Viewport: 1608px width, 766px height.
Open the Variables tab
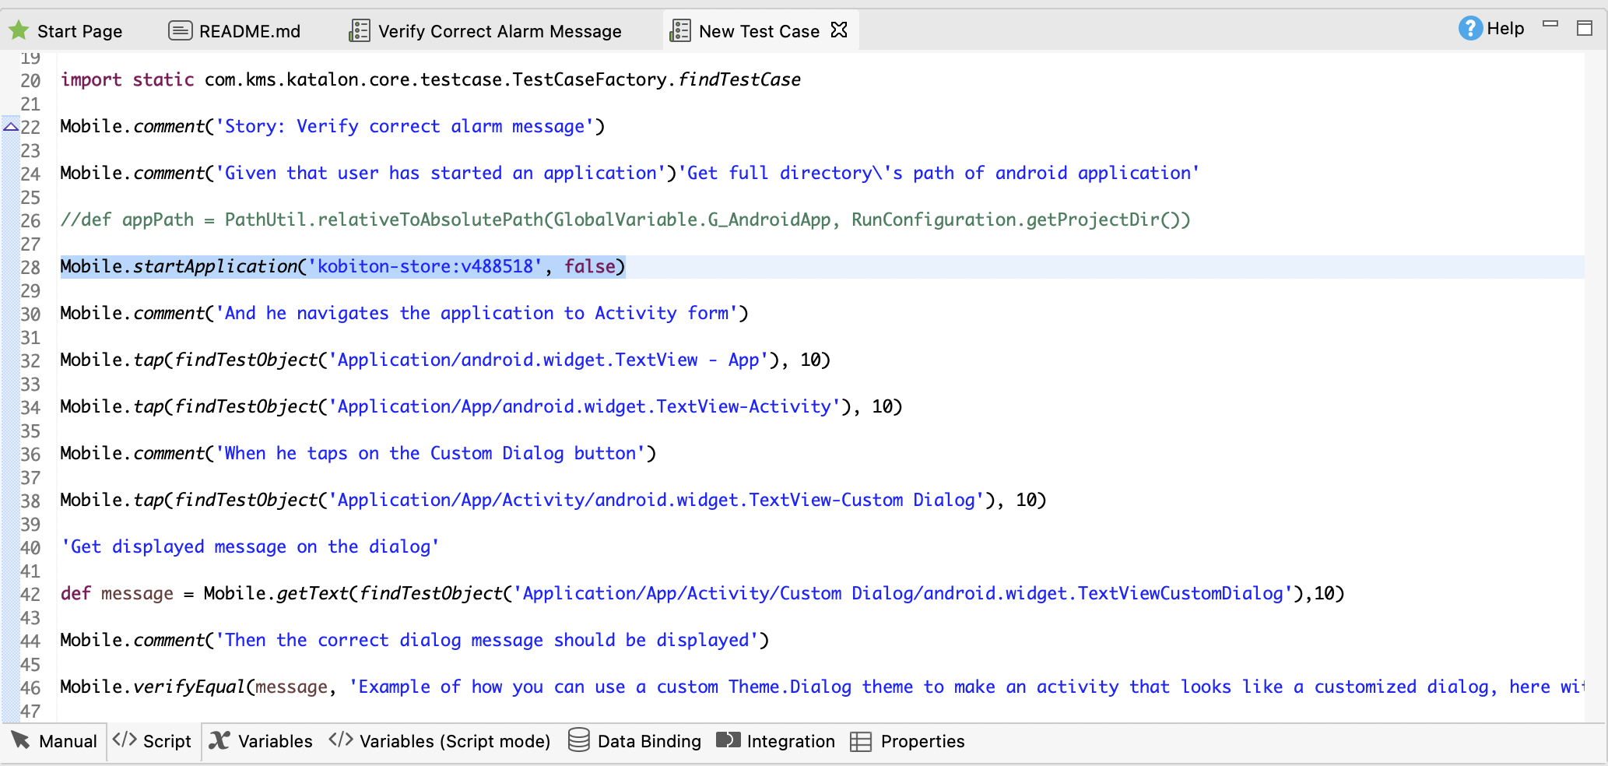tap(262, 741)
